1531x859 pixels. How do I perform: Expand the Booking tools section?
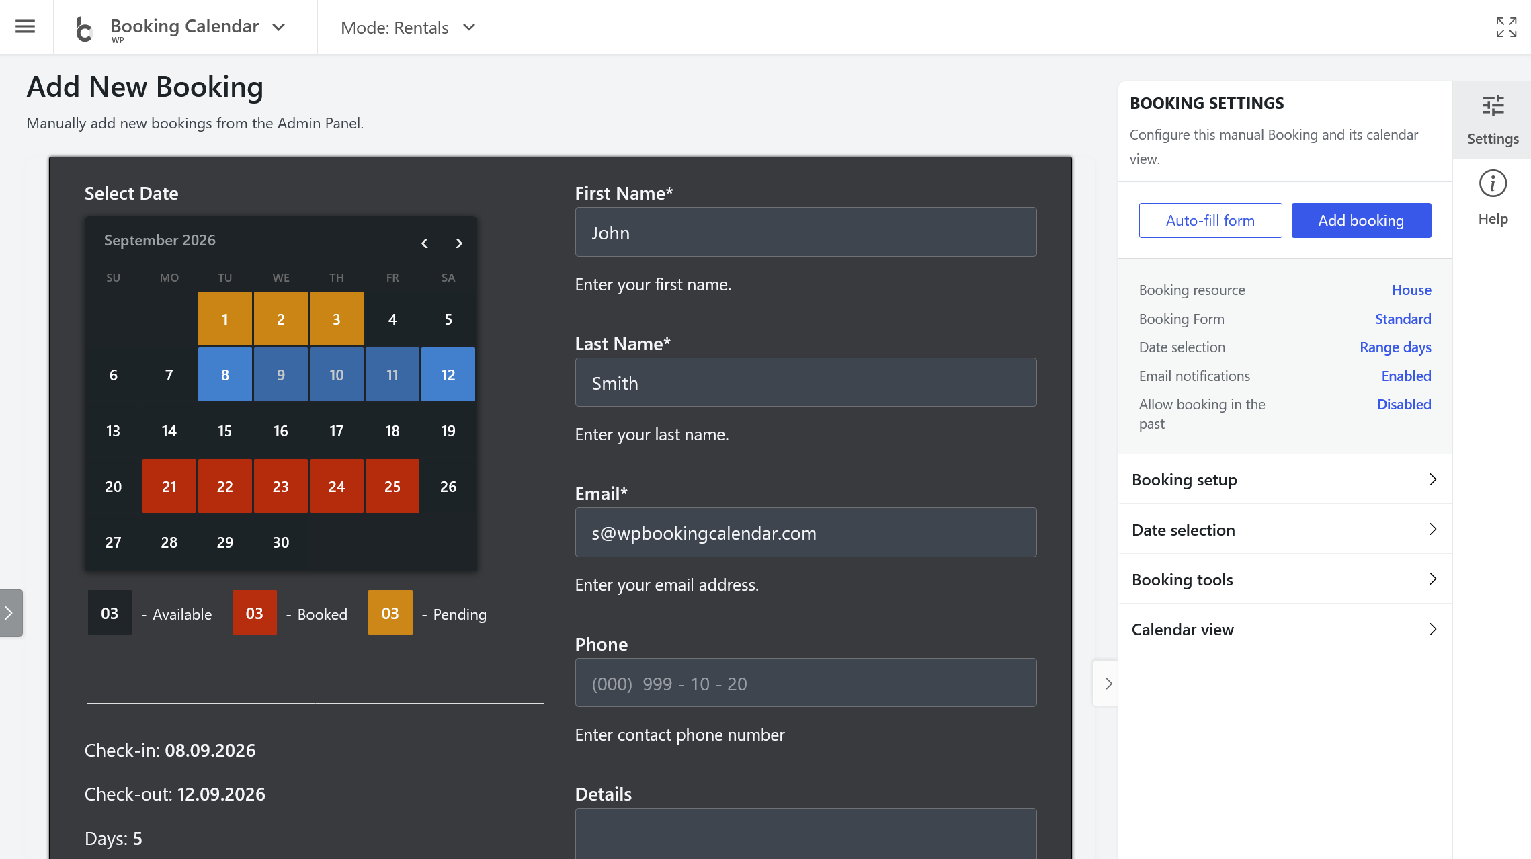tap(1285, 579)
